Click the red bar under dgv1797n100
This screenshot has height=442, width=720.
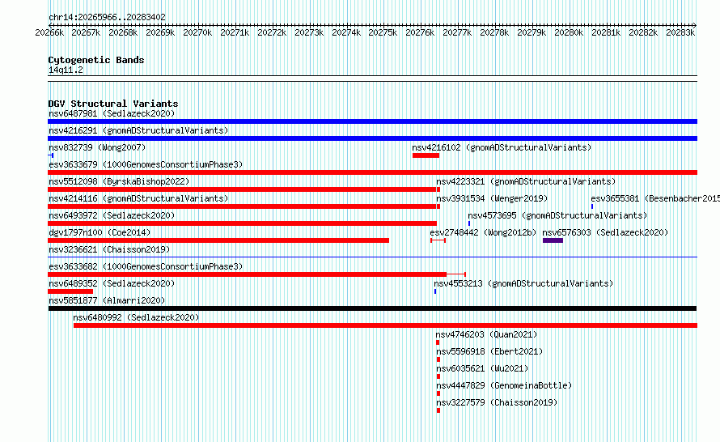click(x=218, y=240)
